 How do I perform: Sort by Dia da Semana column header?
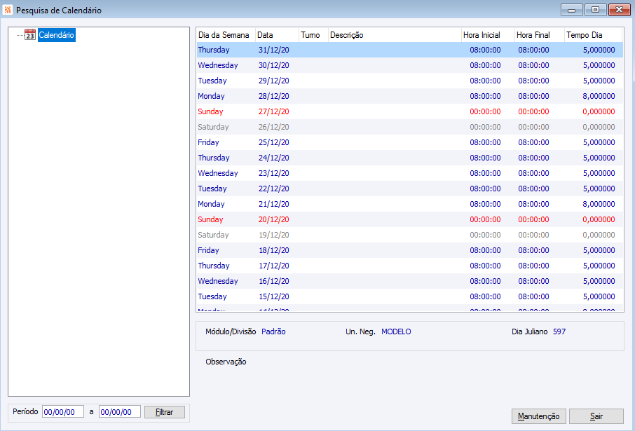coord(226,35)
